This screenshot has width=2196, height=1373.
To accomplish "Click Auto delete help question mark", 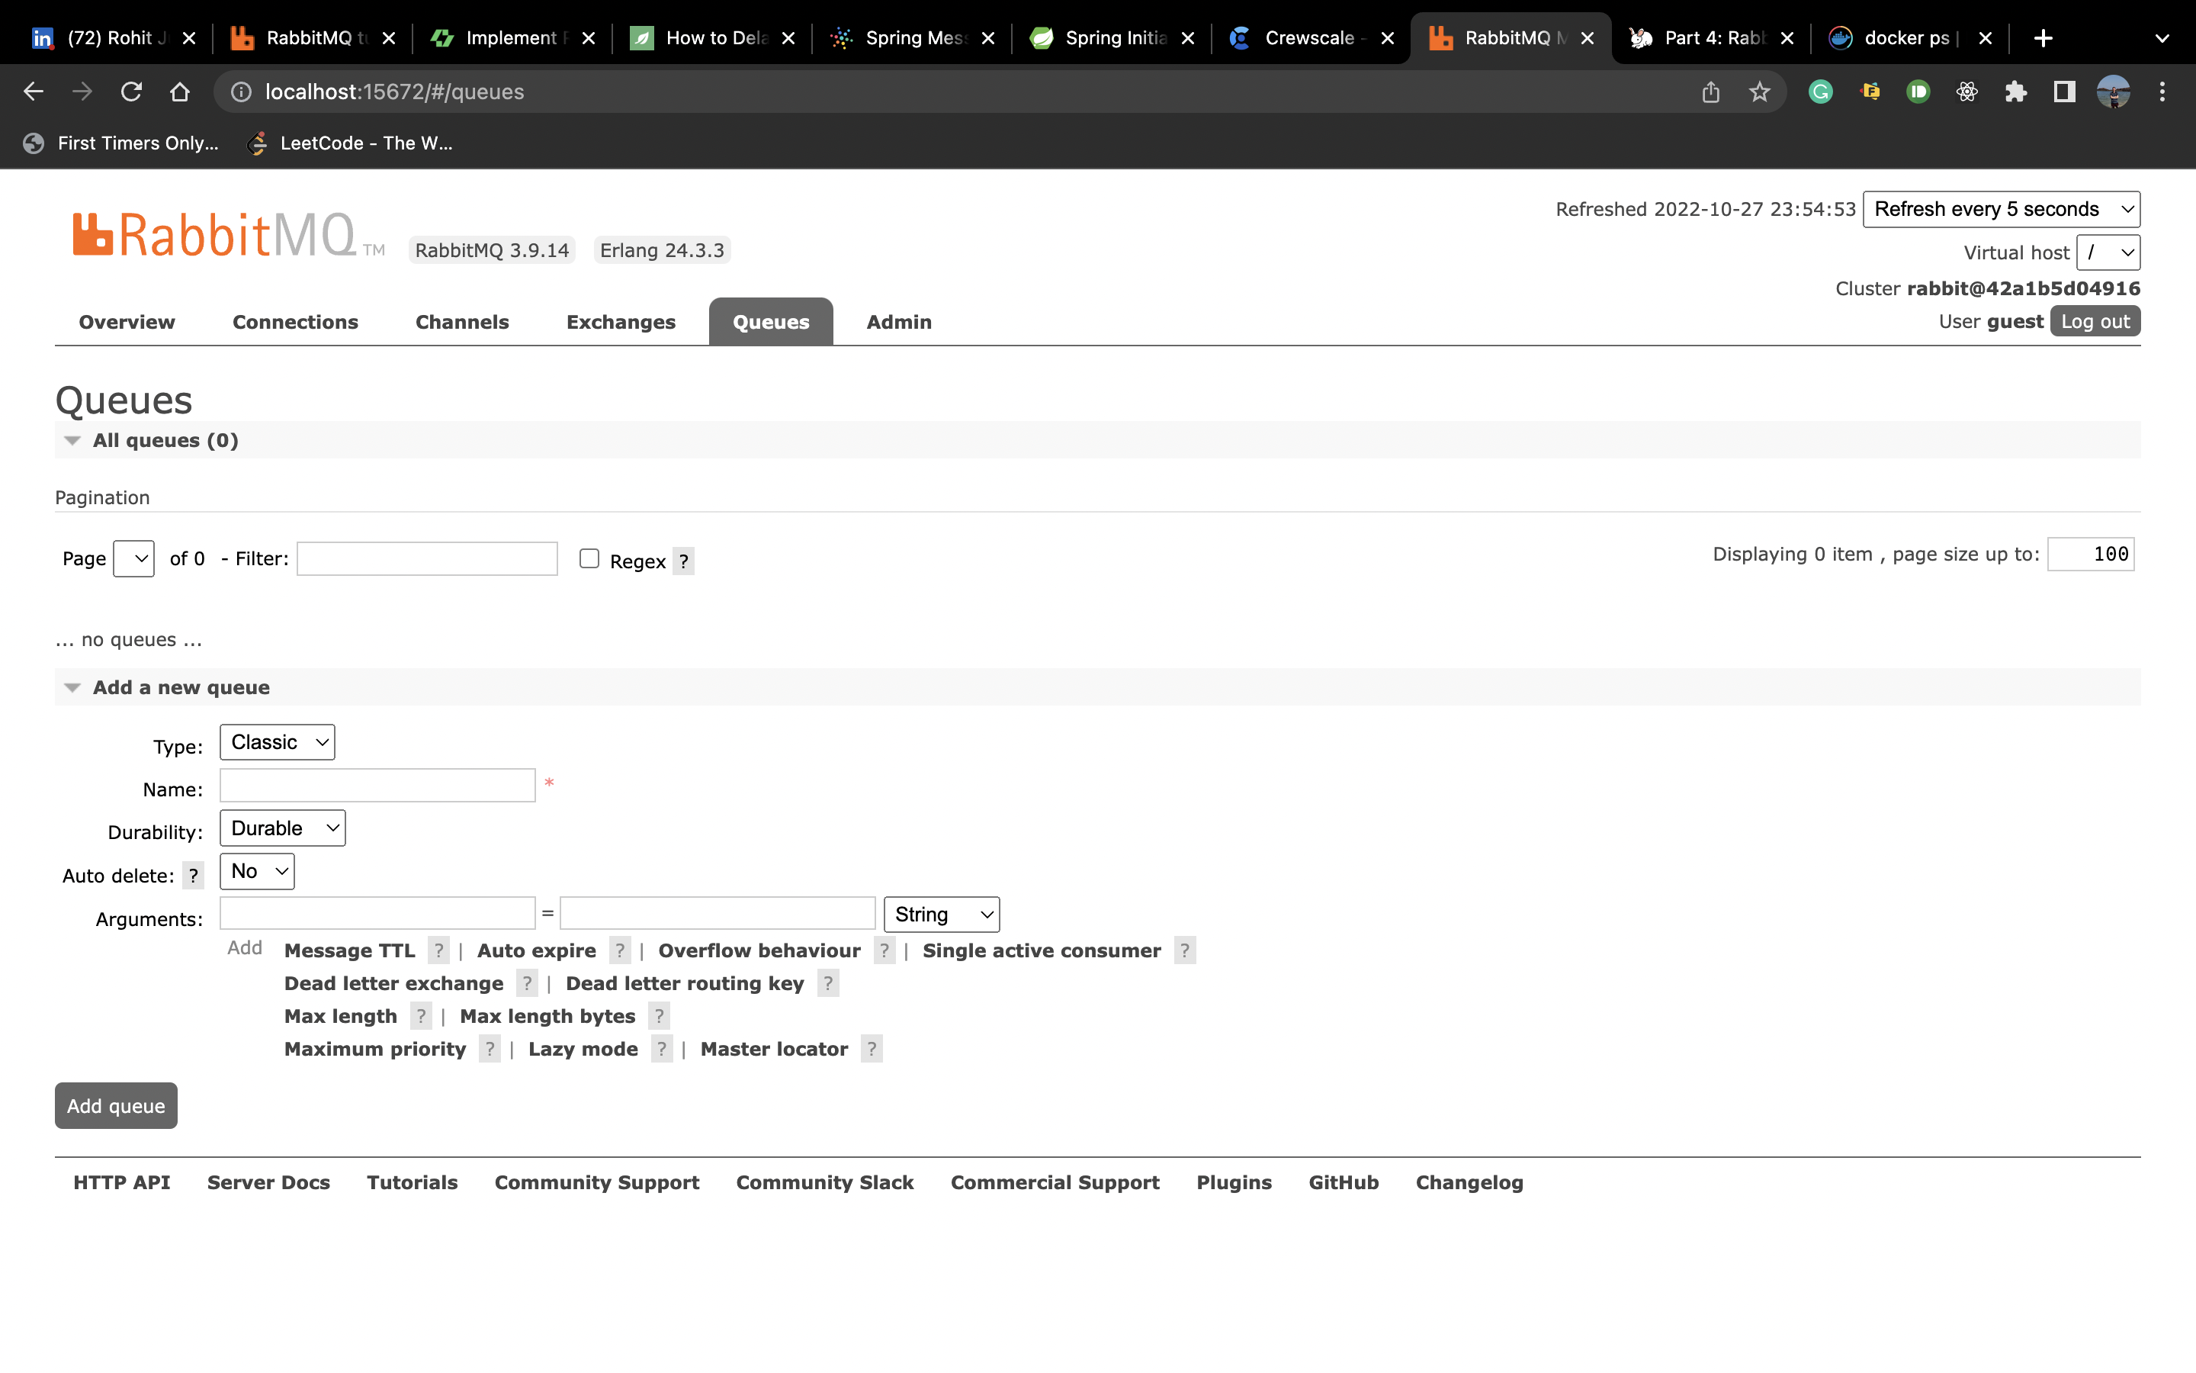I will point(193,876).
